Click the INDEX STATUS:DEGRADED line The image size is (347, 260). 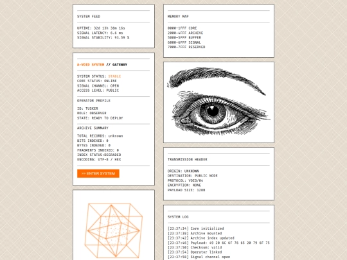pyautogui.click(x=99, y=155)
